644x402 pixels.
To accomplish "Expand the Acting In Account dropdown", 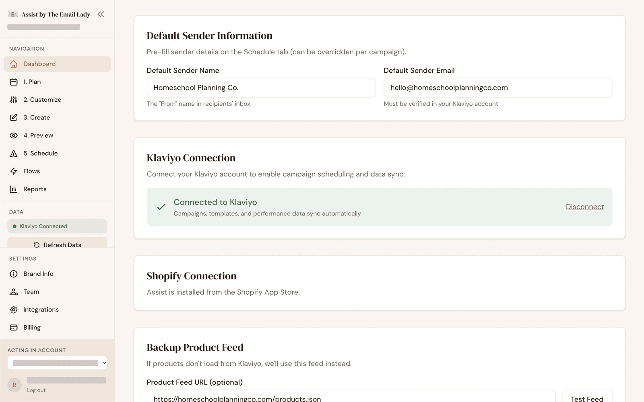I will point(57,363).
